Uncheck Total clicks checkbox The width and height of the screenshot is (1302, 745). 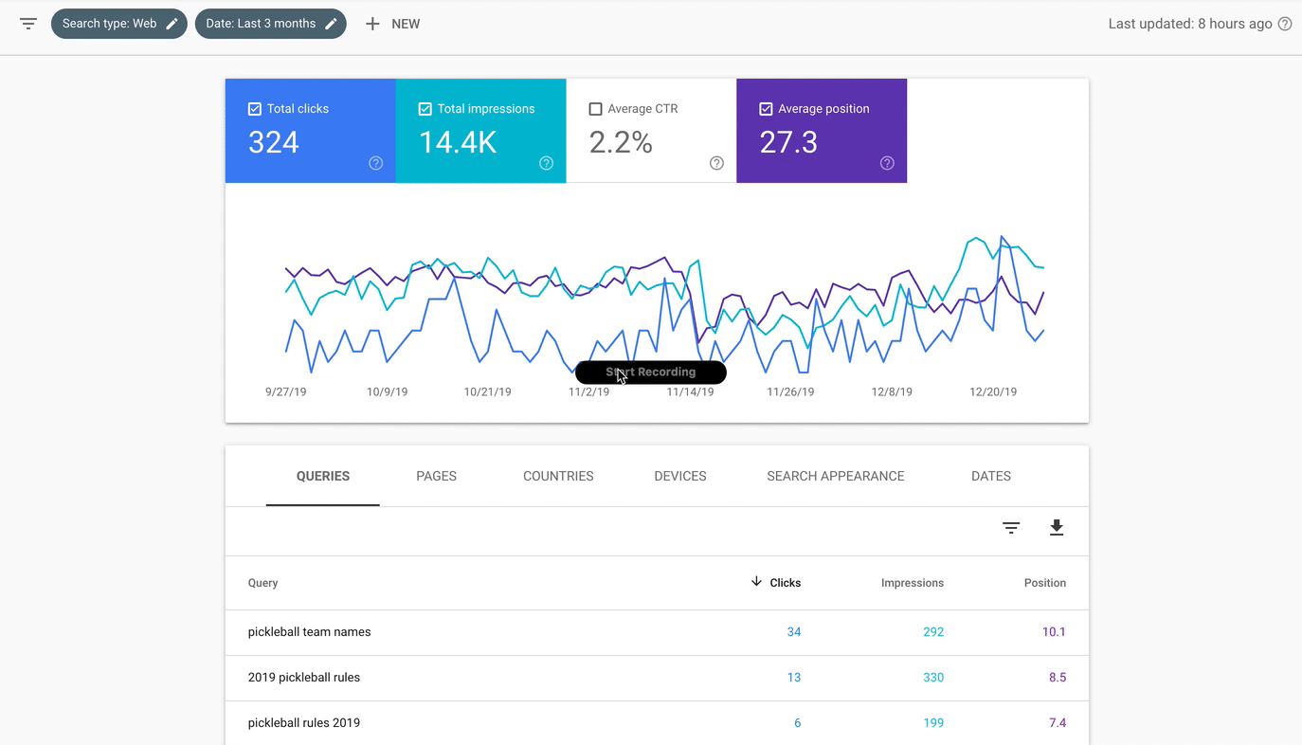click(x=254, y=109)
